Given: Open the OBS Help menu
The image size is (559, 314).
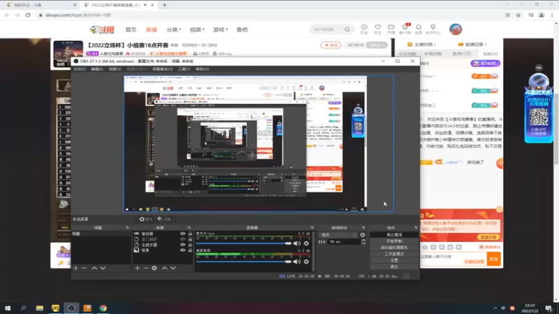Looking at the screenshot, I should coord(202,69).
